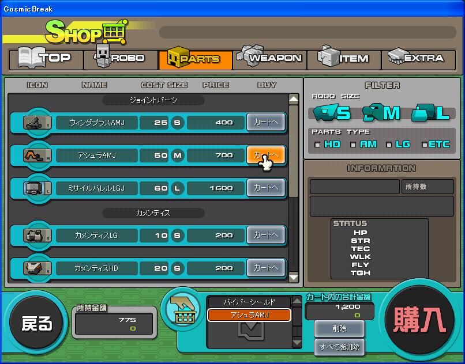Open the WEAPON tab
The width and height of the screenshot is (465, 364).
(269, 60)
